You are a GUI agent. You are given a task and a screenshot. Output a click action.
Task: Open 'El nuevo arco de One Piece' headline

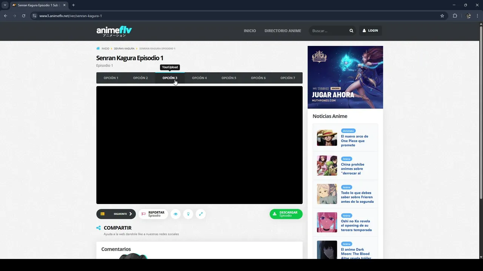(355, 141)
